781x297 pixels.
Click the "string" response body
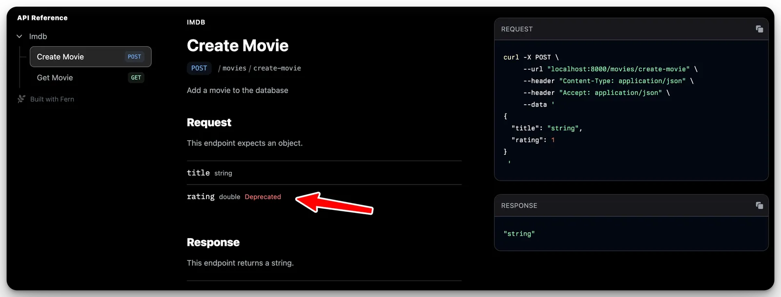[x=519, y=234]
